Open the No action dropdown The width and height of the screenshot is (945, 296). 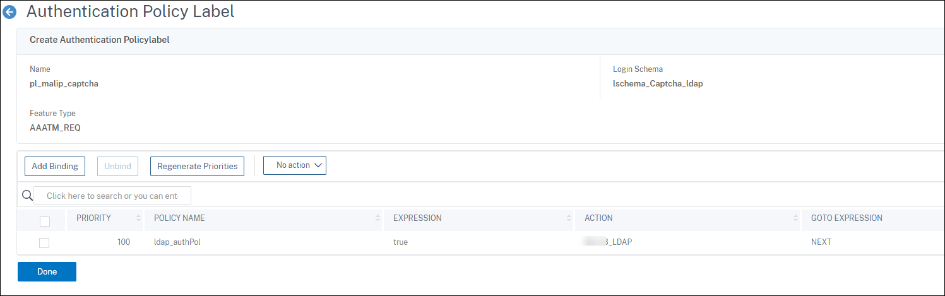[x=294, y=165]
